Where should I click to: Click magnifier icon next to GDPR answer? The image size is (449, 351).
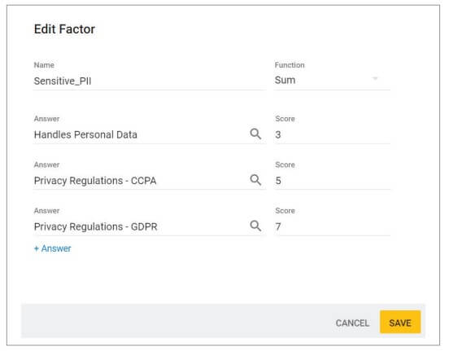tap(255, 226)
